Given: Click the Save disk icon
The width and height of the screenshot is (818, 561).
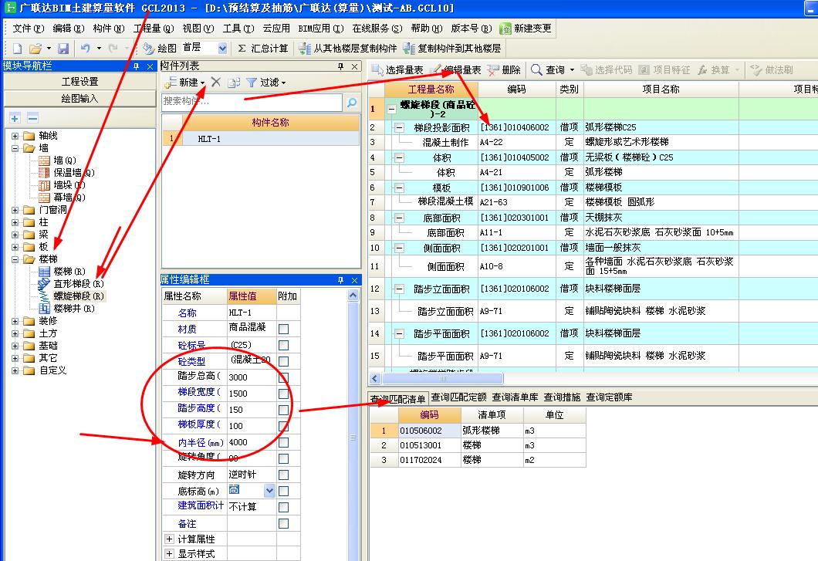Looking at the screenshot, I should 63,49.
